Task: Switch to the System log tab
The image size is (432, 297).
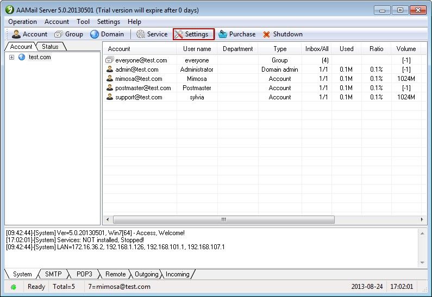Action: pyautogui.click(x=22, y=274)
